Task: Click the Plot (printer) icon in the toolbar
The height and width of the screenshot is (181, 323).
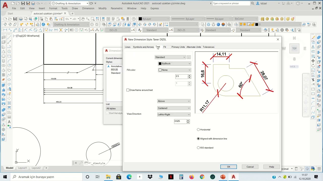Action: pos(21,19)
